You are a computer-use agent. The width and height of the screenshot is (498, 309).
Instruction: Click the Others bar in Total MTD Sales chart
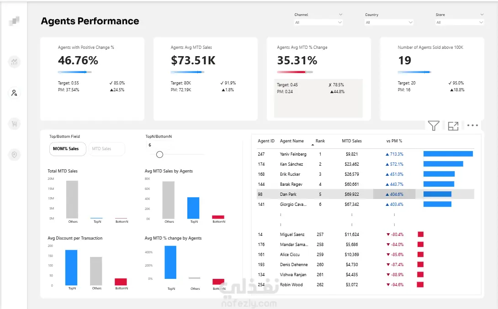click(x=72, y=199)
